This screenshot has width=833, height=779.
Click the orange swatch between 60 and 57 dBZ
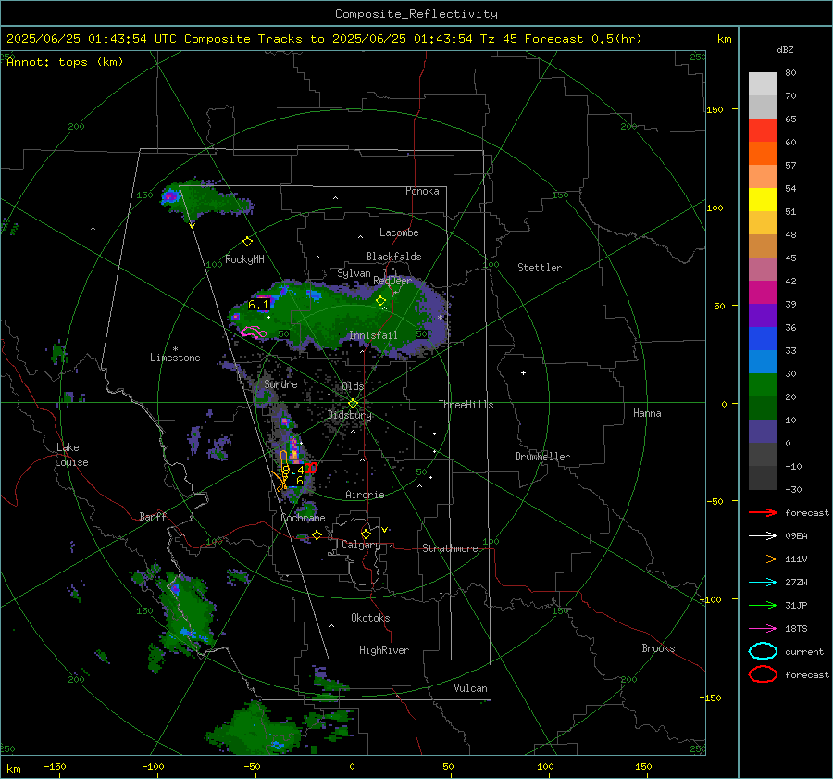click(763, 154)
